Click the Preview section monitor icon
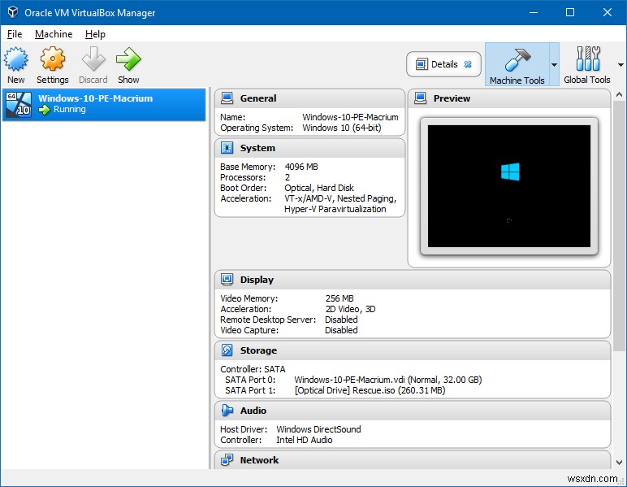The height and width of the screenshot is (487, 627). click(x=420, y=98)
